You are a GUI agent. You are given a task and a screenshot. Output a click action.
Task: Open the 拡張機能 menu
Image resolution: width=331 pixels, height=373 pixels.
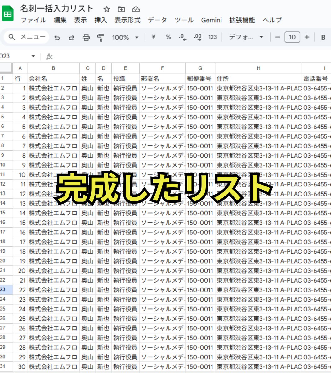tap(242, 20)
